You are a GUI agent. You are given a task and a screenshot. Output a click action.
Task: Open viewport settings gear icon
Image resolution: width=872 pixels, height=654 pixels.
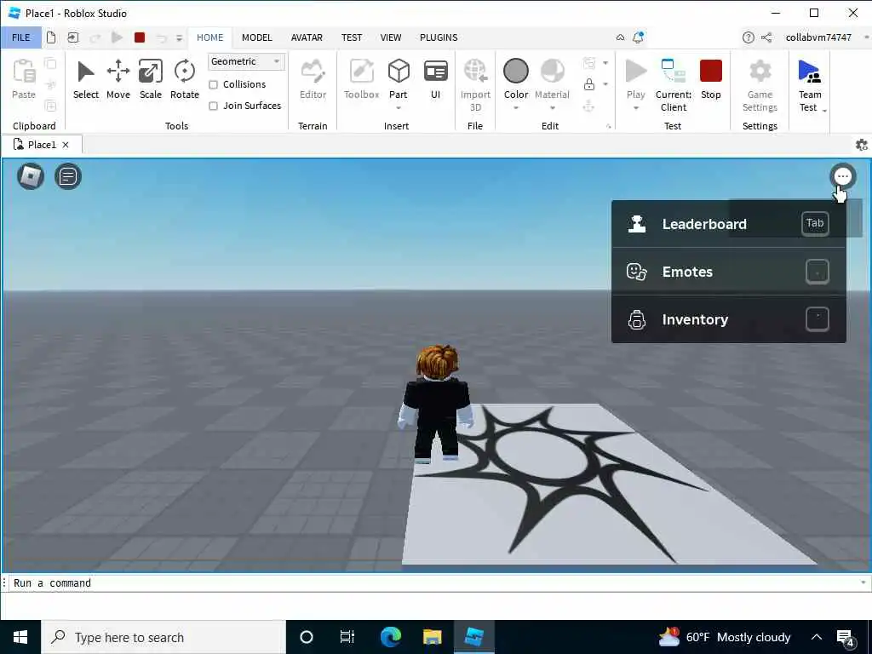point(862,145)
